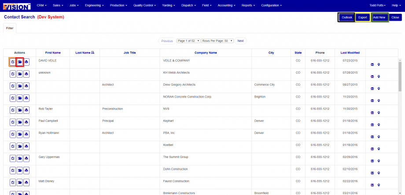The width and height of the screenshot is (405, 195).
Task: Switch to the Filter tab
Action: (x=10, y=28)
